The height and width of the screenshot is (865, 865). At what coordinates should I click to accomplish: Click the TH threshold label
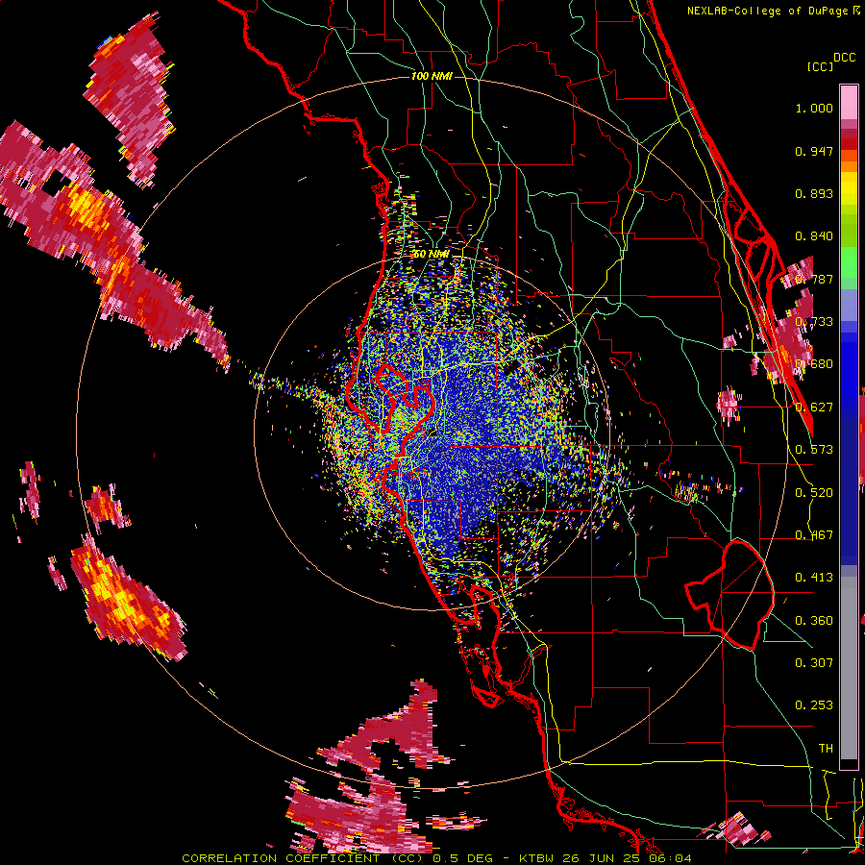click(826, 749)
